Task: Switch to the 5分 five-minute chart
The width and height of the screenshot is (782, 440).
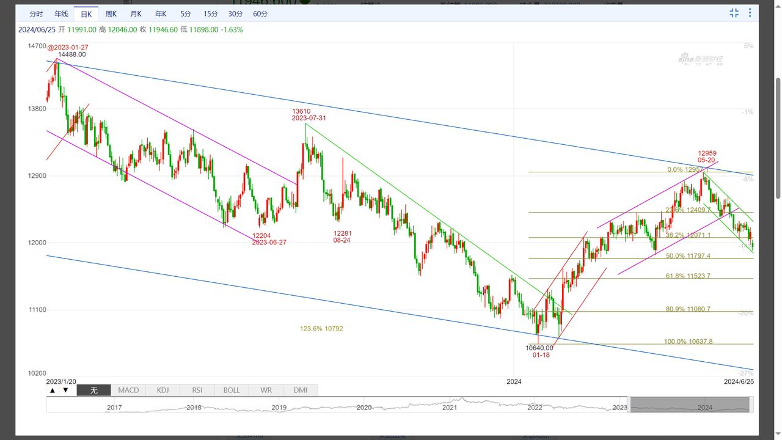Action: click(x=185, y=13)
